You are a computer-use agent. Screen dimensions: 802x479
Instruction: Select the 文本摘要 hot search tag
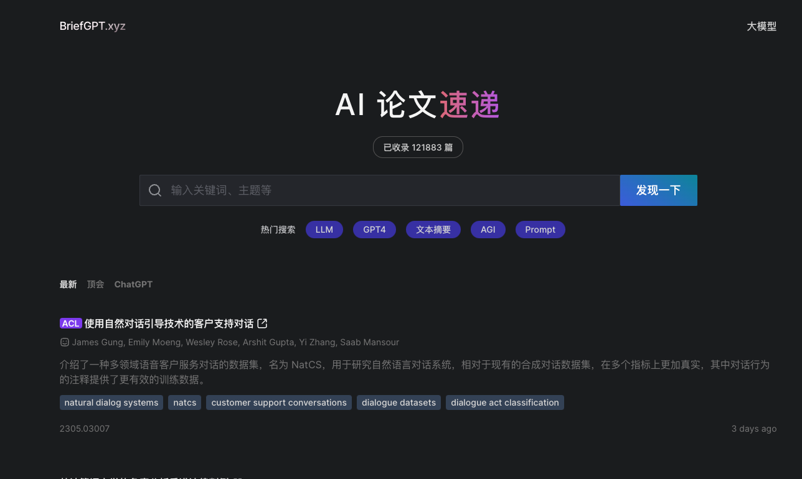coord(433,230)
